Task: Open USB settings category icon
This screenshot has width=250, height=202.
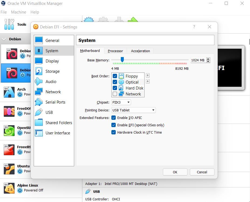Action: click(39, 112)
